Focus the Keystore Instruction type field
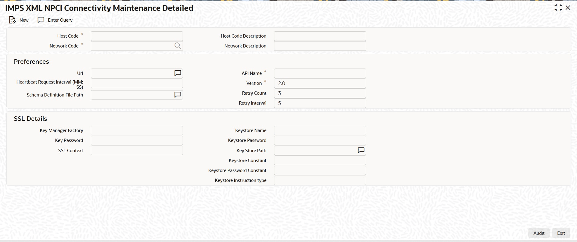 320,180
